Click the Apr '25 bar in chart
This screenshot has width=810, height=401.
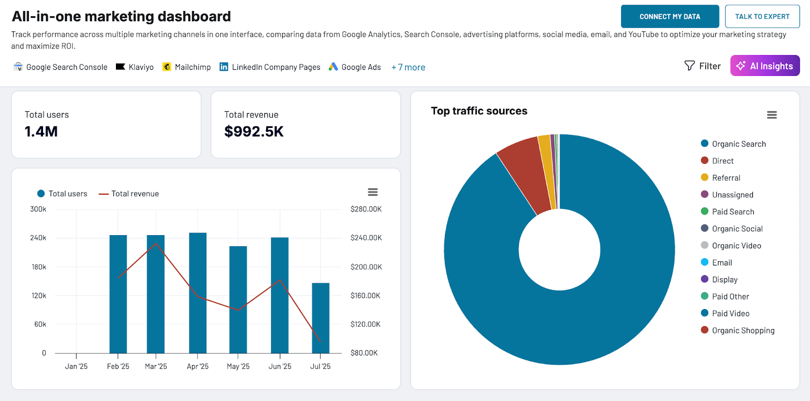click(x=197, y=293)
